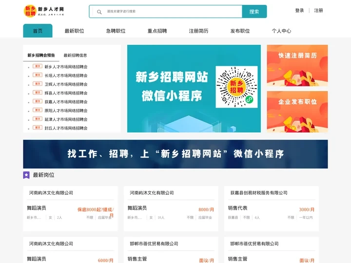Click the 置顶 badge beside 卫辉人才市场网络招聘会

click(x=38, y=84)
